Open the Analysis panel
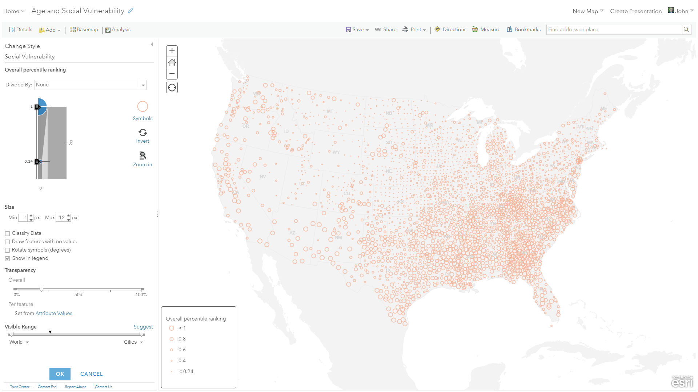698x392 pixels. click(x=118, y=30)
